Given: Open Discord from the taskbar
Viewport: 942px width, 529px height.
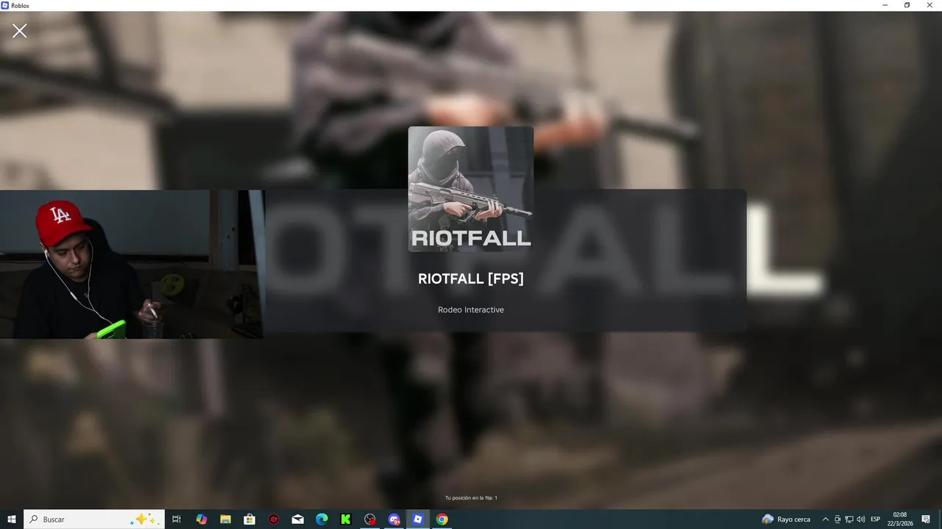Looking at the screenshot, I should 394,519.
